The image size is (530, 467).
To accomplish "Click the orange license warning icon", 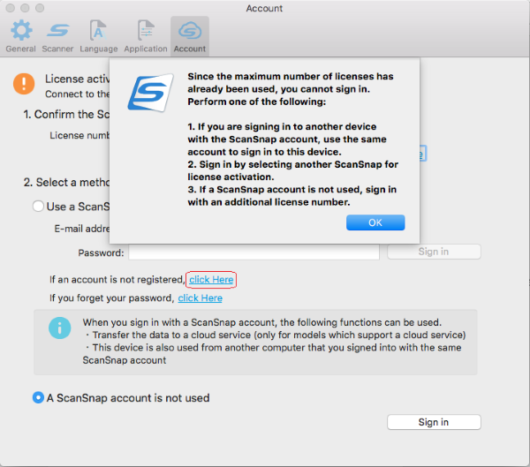I will click(24, 84).
